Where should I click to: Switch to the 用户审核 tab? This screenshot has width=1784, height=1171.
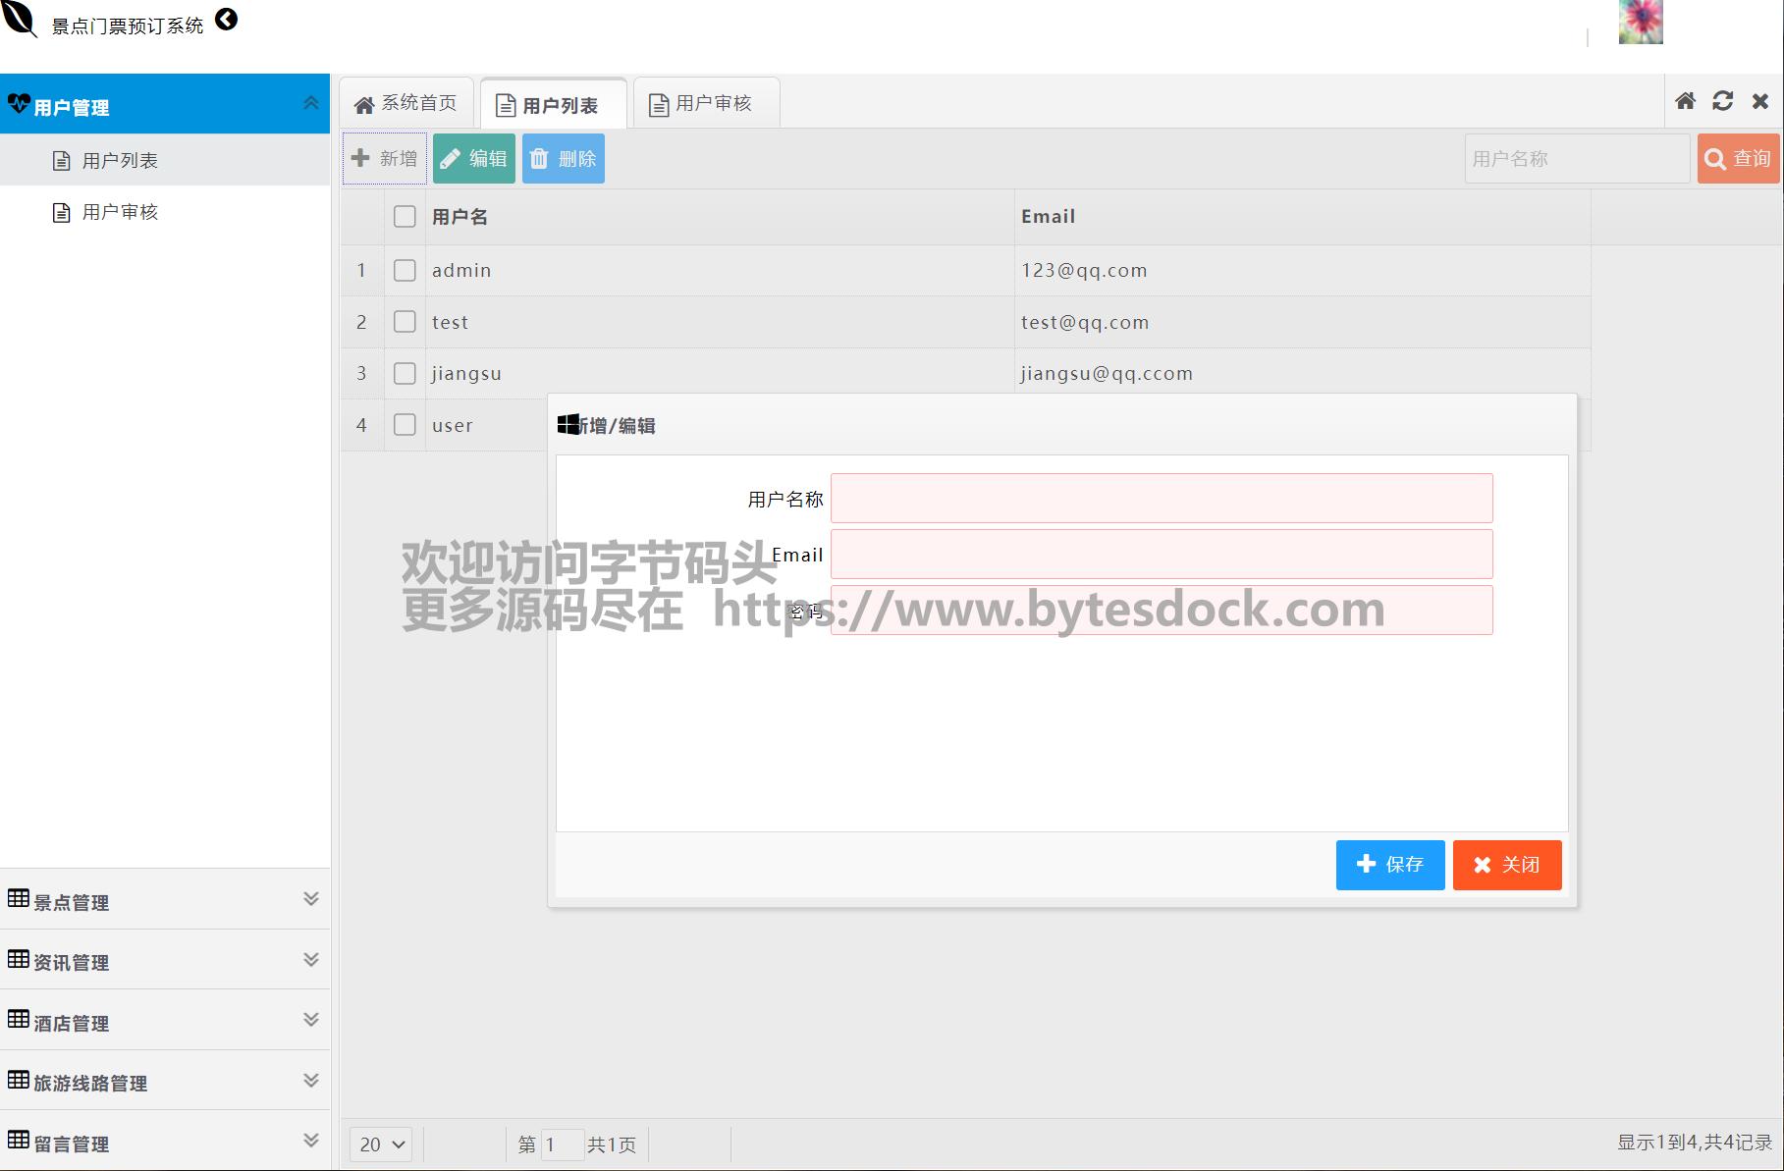(706, 103)
